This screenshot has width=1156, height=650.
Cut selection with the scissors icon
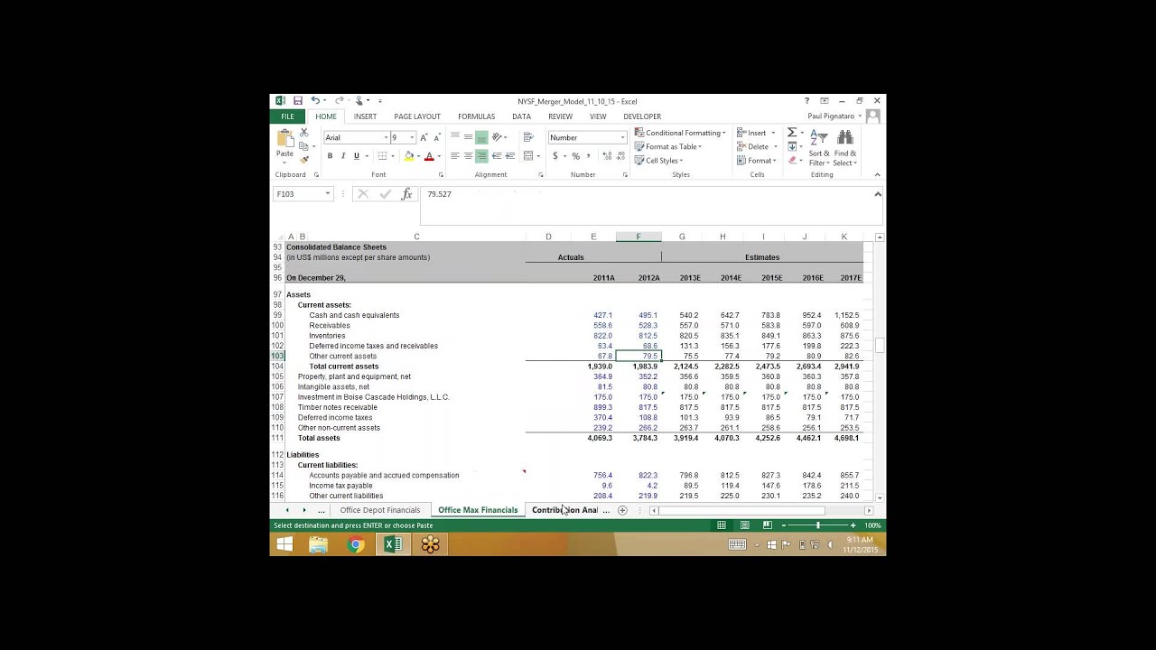(303, 133)
